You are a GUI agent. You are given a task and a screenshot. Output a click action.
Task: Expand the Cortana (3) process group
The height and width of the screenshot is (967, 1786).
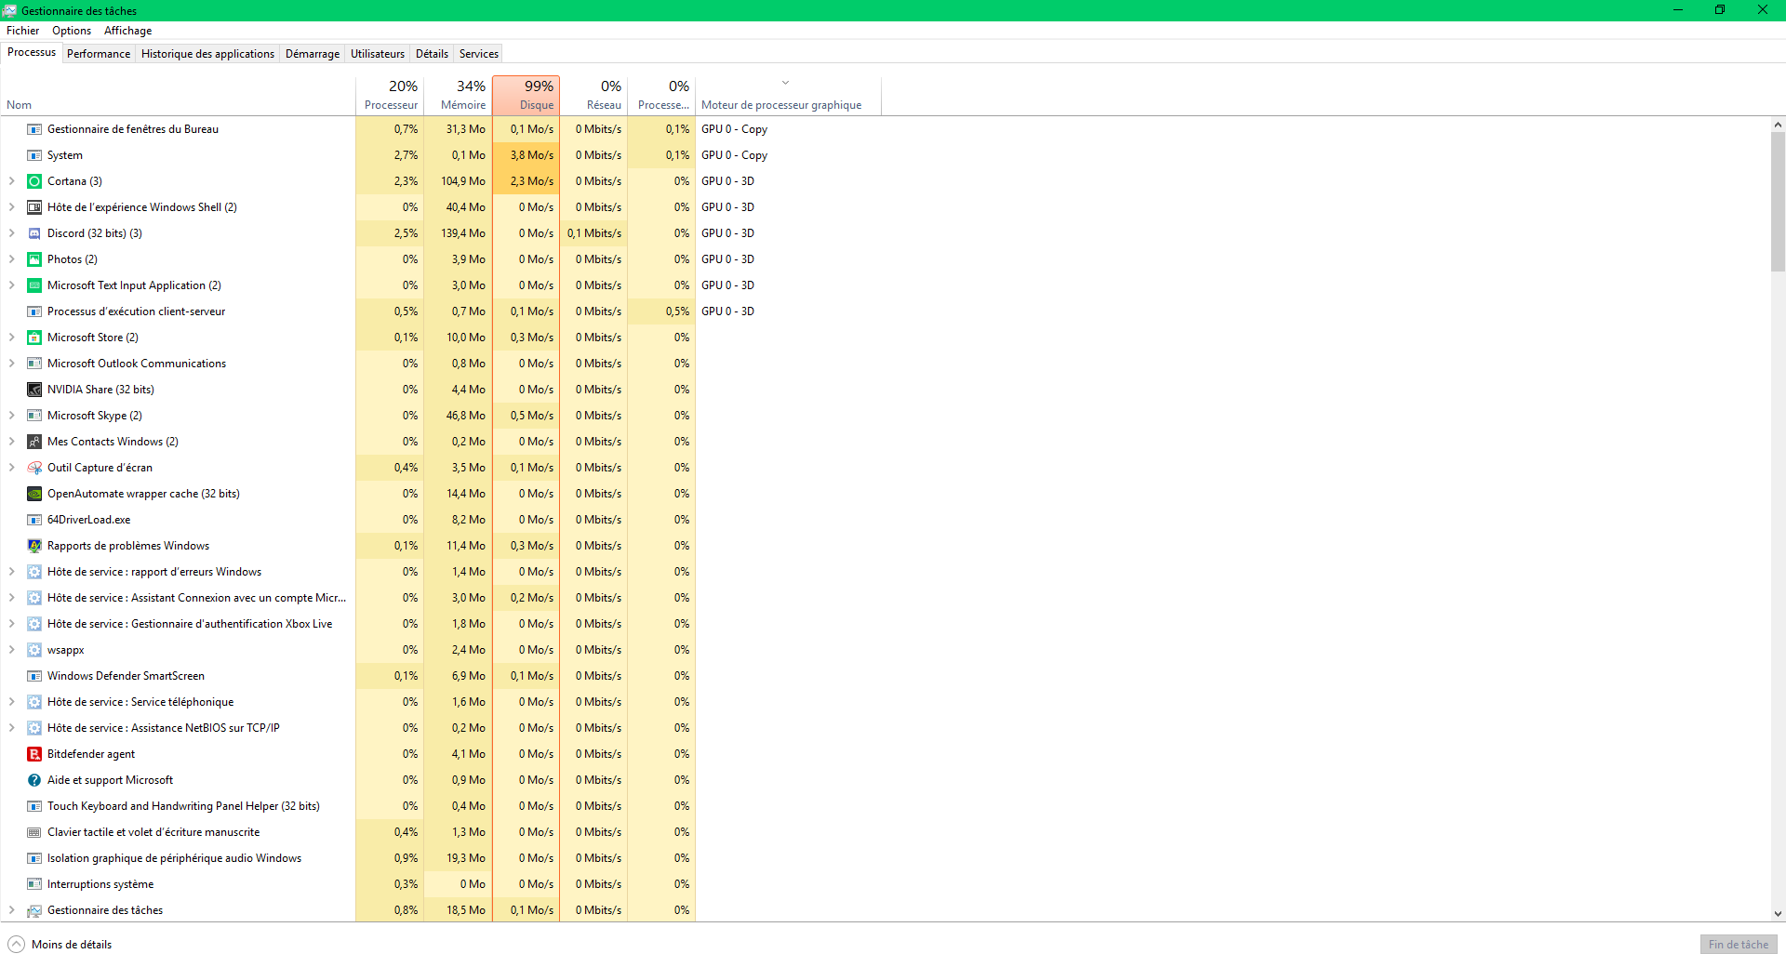(11, 181)
